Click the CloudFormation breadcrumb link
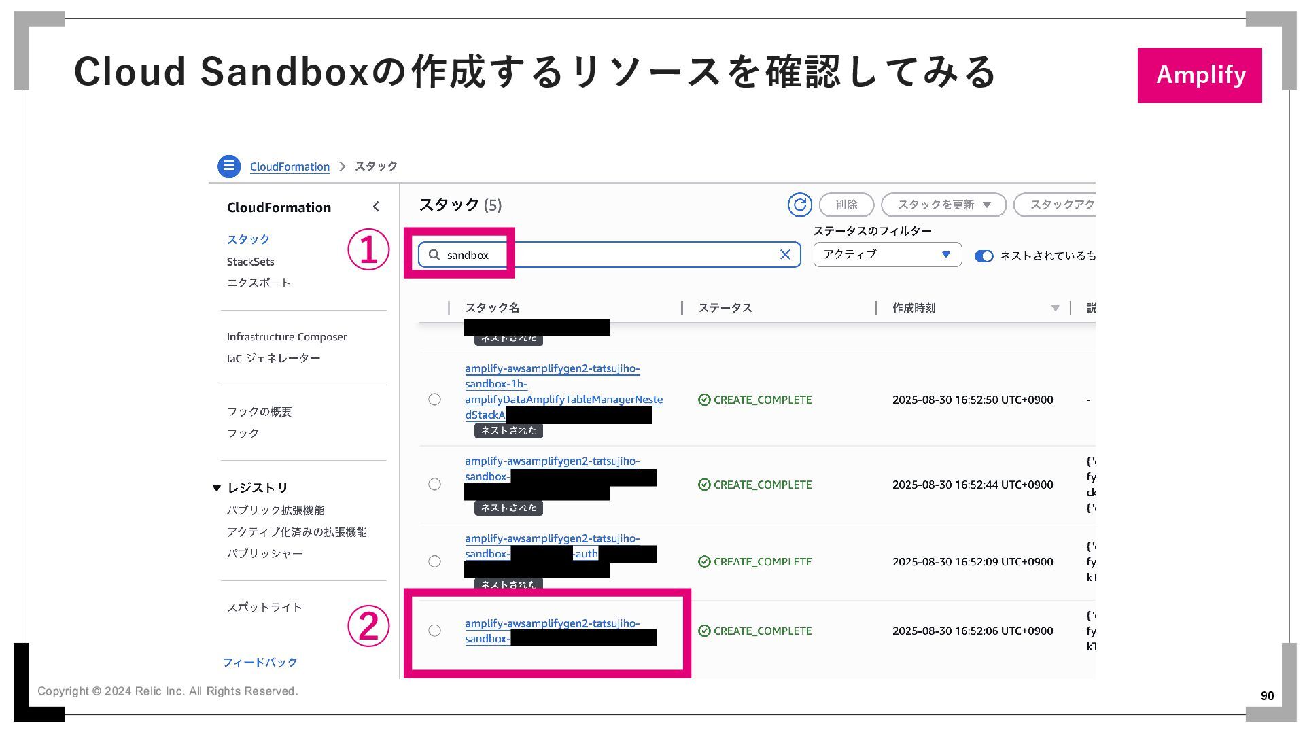The height and width of the screenshot is (734, 1305). point(290,167)
